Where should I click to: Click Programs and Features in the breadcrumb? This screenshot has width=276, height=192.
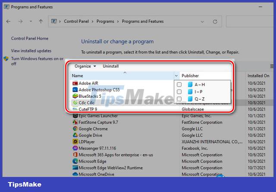[143, 22]
